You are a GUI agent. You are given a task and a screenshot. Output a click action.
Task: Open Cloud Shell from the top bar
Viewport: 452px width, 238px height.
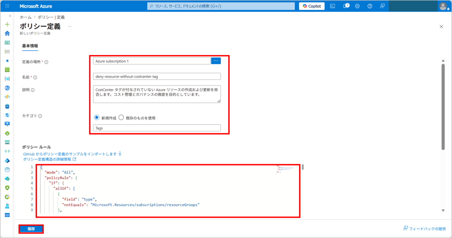[333, 6]
